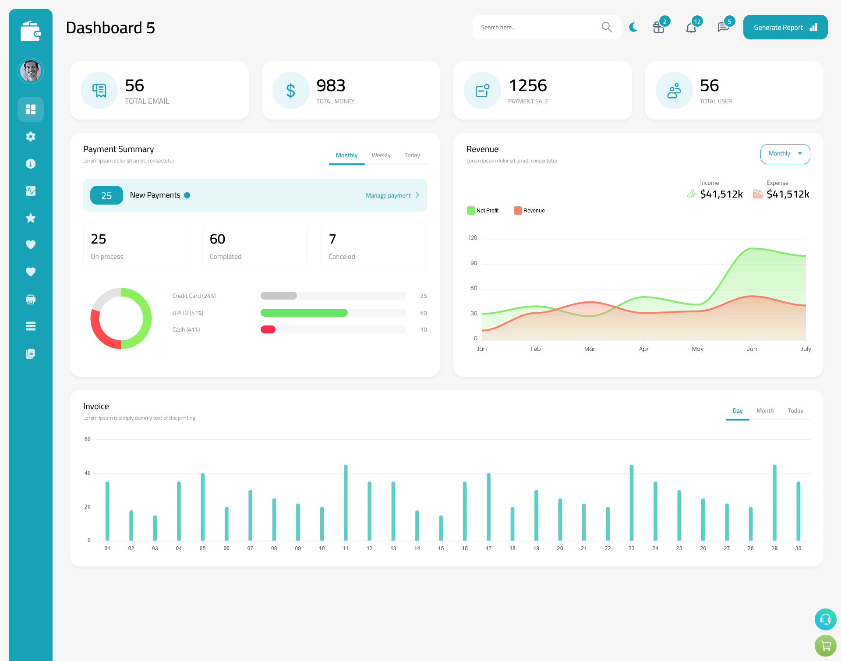Select the star icon in sidebar
This screenshot has height=661, width=841.
coord(30,218)
